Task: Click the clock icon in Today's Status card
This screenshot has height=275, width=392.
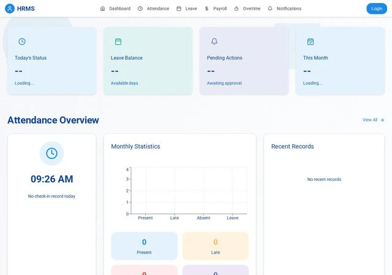Action: point(22,42)
